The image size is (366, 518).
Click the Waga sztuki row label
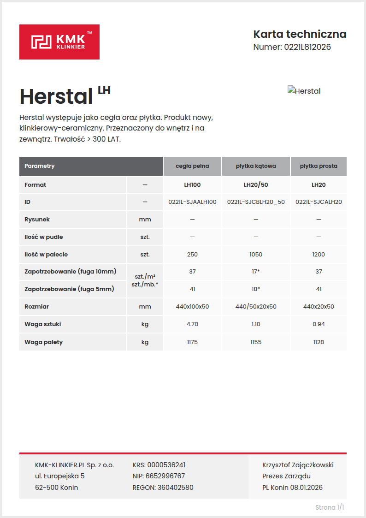[42, 324]
